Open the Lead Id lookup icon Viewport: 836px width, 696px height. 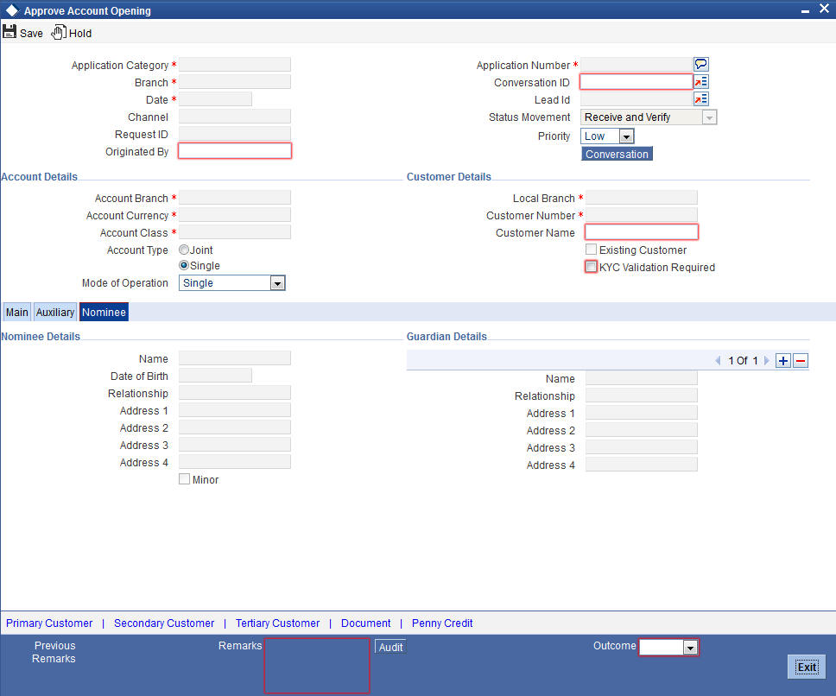[x=700, y=99]
